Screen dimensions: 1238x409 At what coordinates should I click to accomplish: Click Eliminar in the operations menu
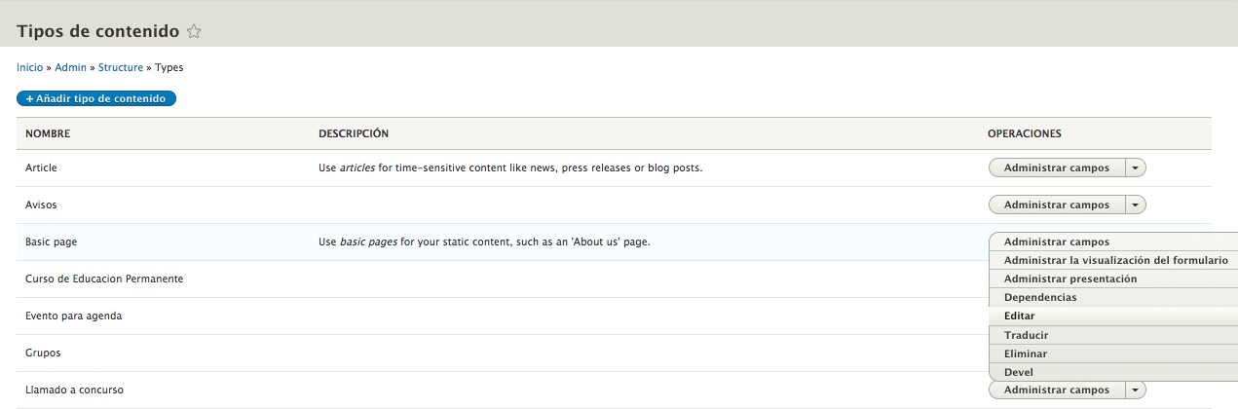pyautogui.click(x=1026, y=353)
